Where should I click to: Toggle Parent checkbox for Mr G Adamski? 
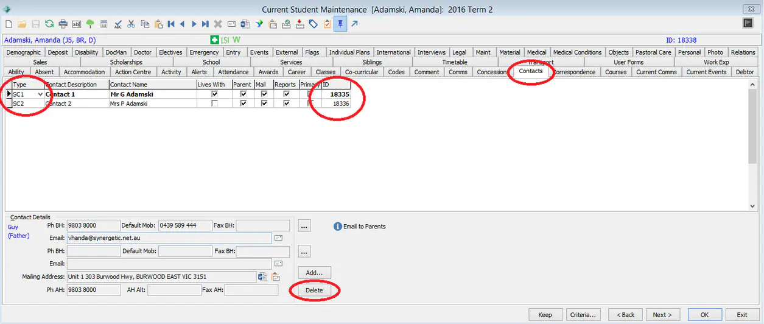tap(244, 94)
